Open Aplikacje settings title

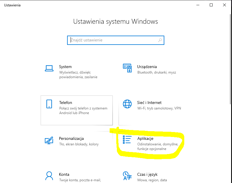[145, 139]
